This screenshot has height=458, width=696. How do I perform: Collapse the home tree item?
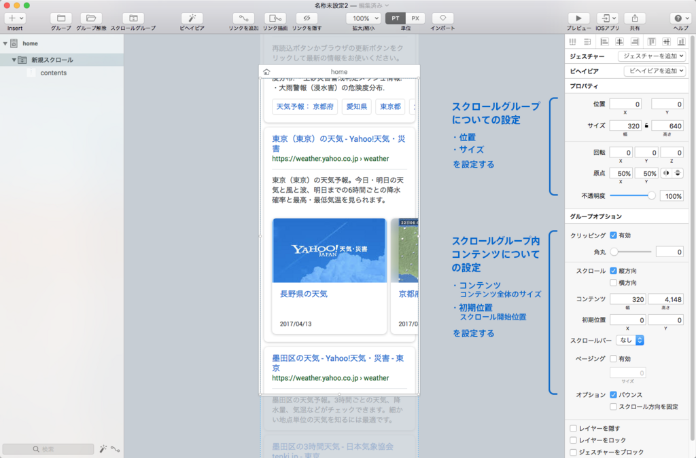[x=5, y=43]
